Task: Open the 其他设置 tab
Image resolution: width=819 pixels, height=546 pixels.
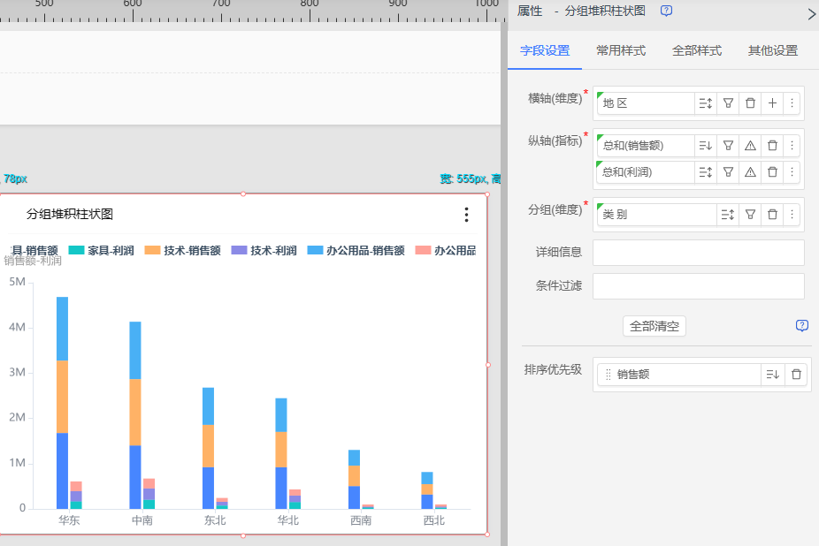Action: coord(773,51)
